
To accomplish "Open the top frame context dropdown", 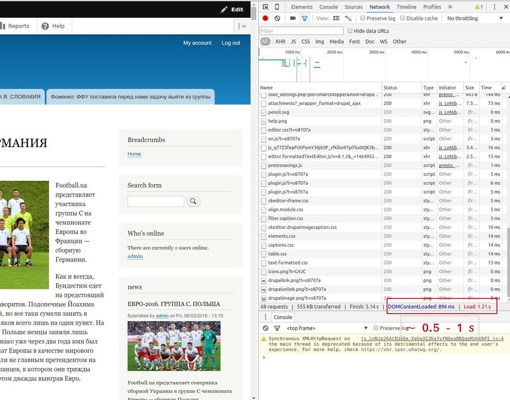I will pyautogui.click(x=326, y=328).
